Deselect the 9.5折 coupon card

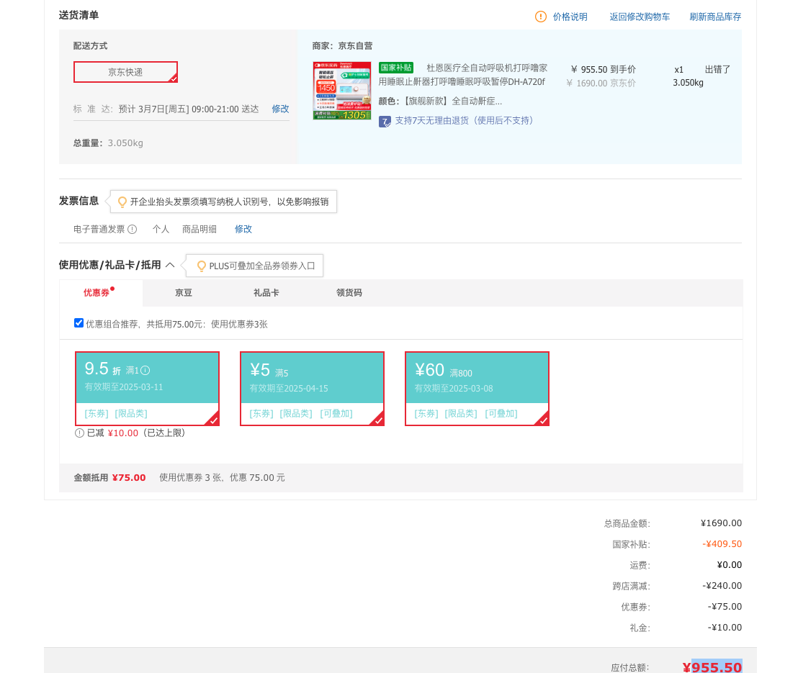(147, 389)
